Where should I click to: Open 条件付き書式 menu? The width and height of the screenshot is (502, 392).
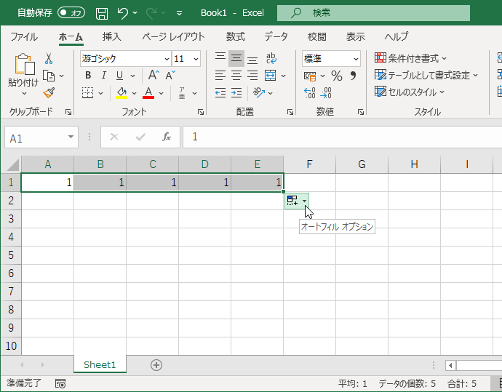[410, 58]
